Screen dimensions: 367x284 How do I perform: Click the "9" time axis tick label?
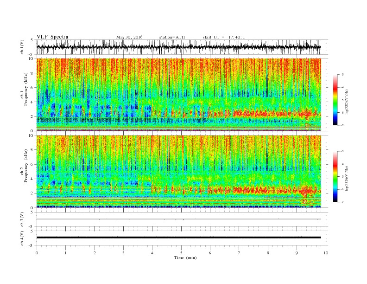tap(297, 253)
